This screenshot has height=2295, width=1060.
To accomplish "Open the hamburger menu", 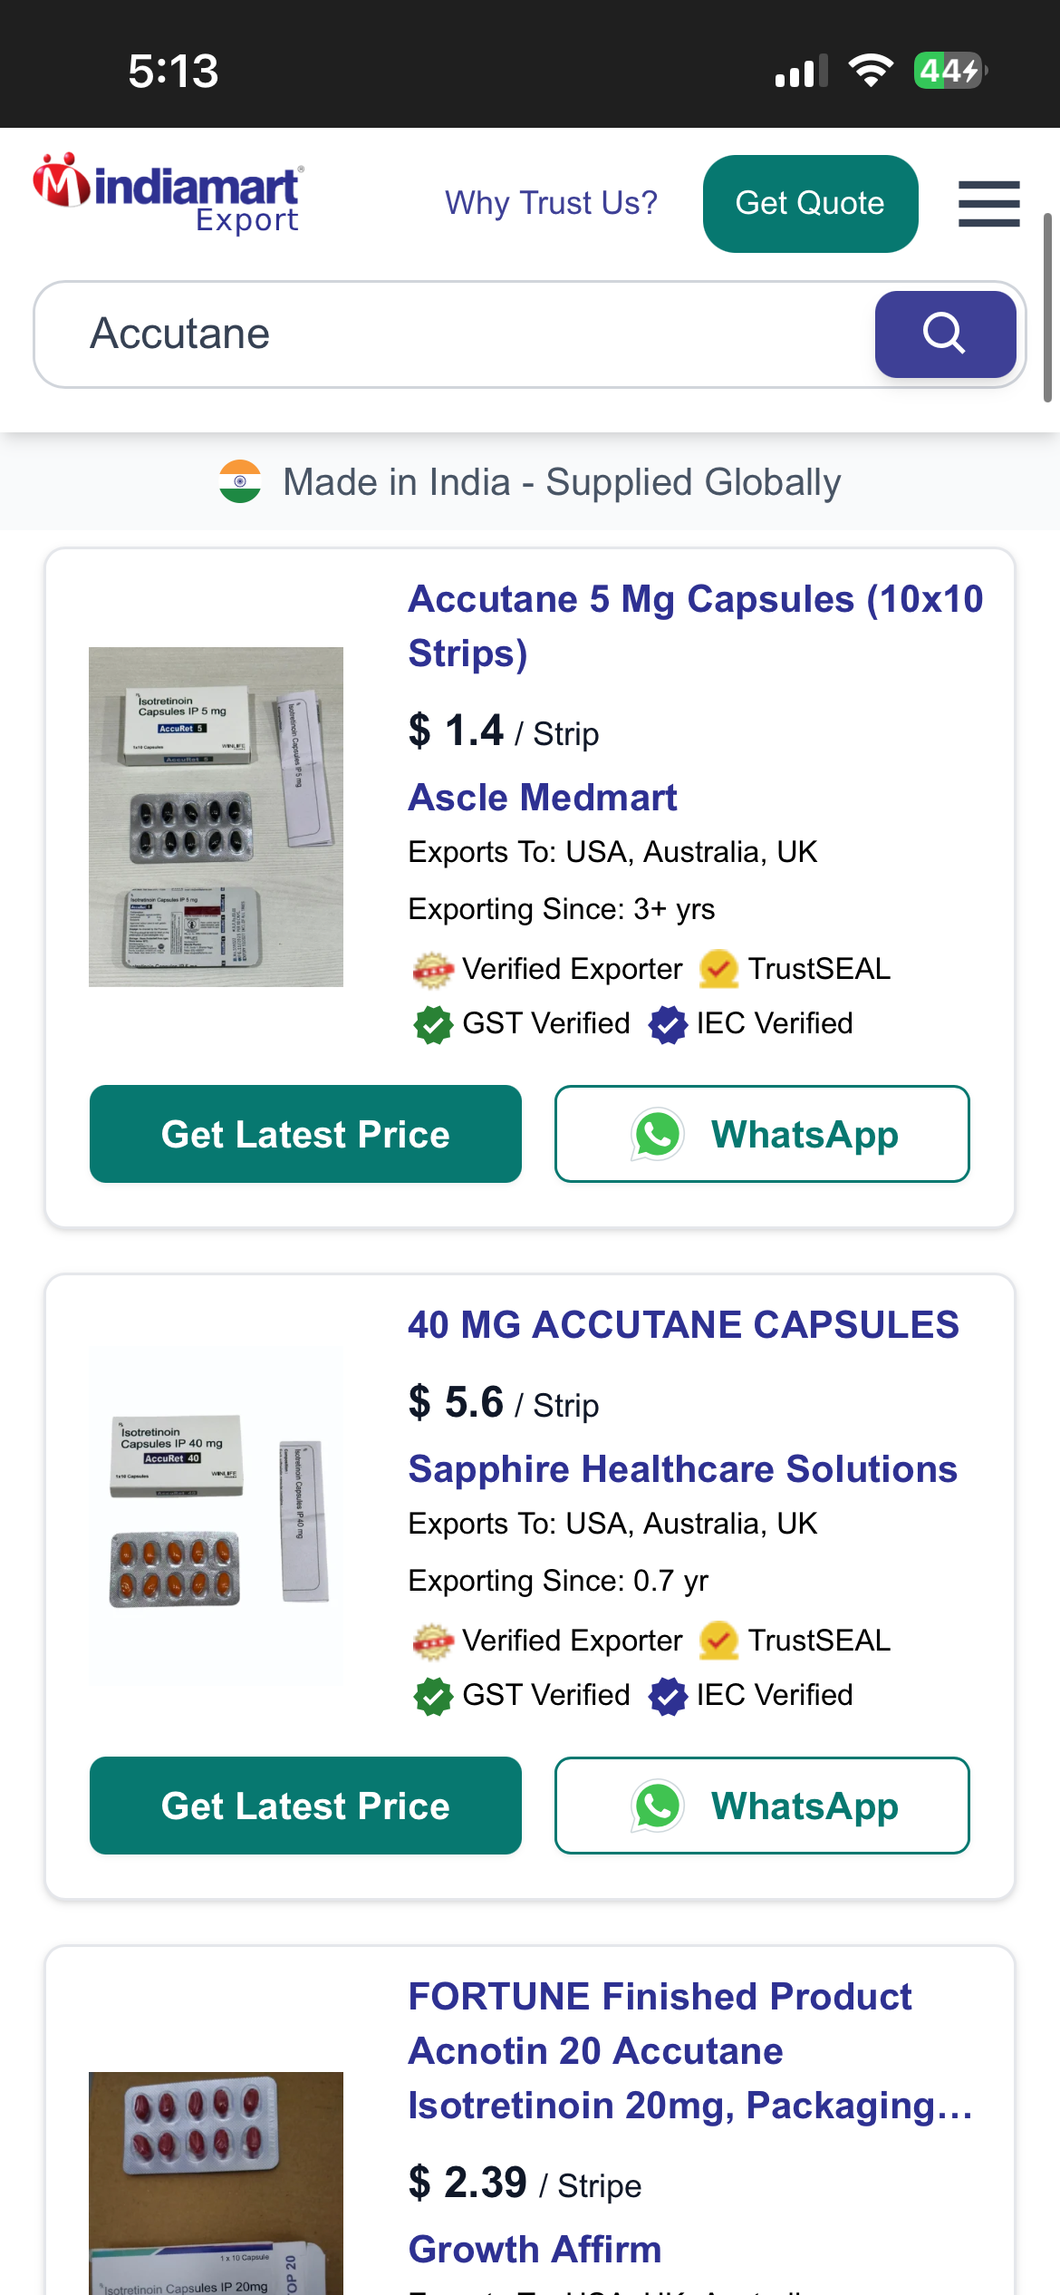I will click(x=988, y=203).
